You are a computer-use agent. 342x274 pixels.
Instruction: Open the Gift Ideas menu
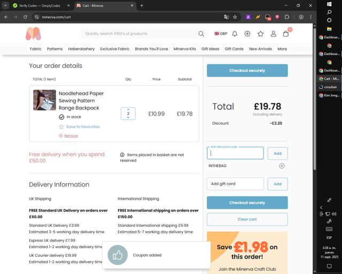tap(210, 49)
